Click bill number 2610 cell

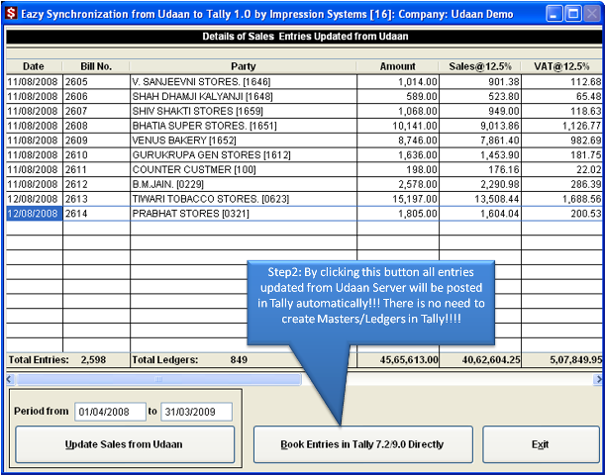point(96,155)
